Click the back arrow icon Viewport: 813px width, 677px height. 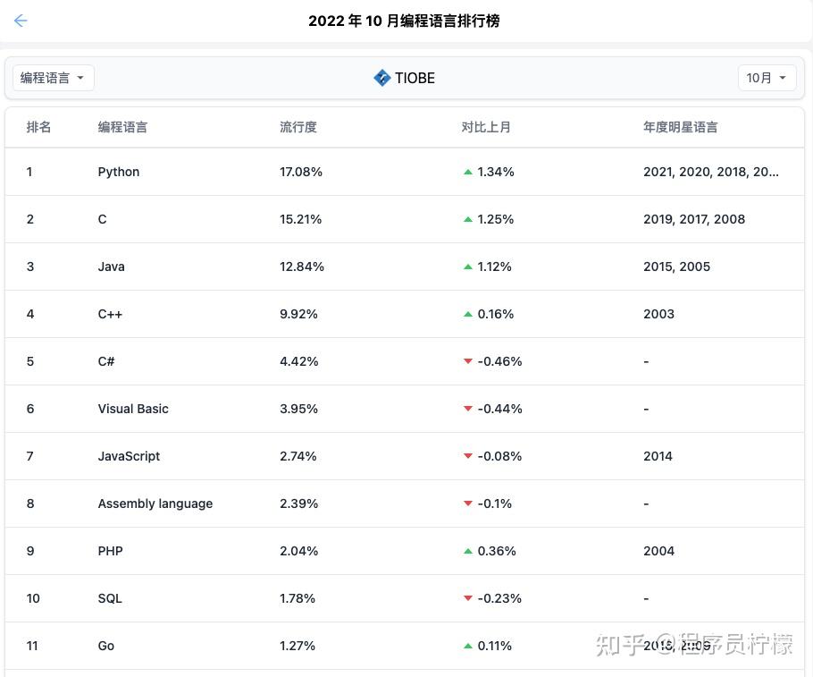[x=21, y=21]
